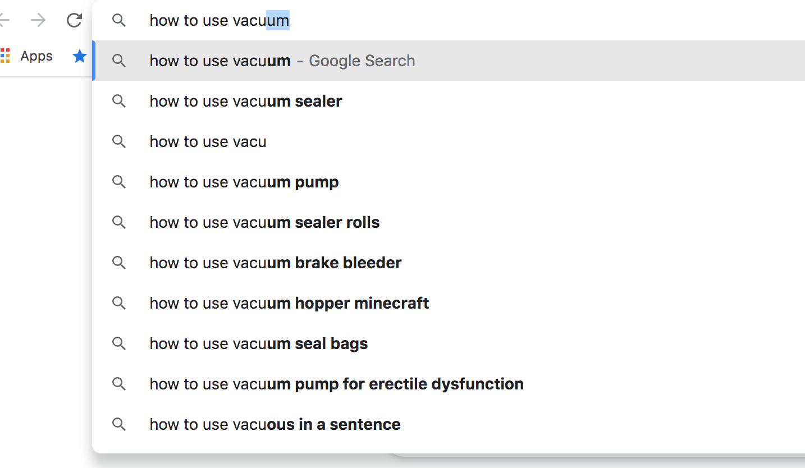Select the 'how to use vacuum sealer rolls' suggestion
This screenshot has width=805, height=468.
(264, 222)
